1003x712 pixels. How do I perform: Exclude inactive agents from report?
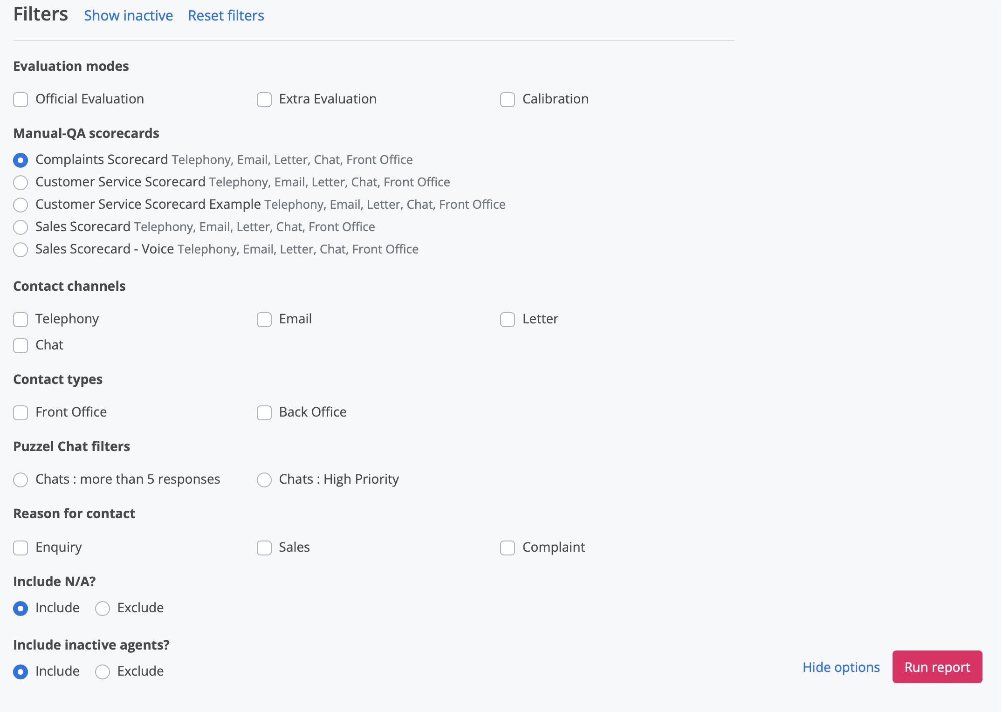coord(103,672)
